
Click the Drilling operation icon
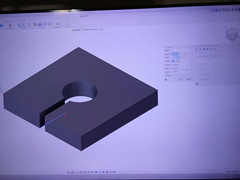point(10,25)
